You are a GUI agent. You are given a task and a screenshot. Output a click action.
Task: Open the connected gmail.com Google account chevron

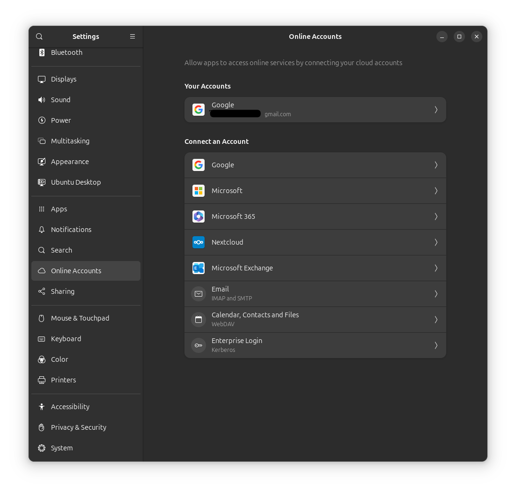tap(436, 110)
